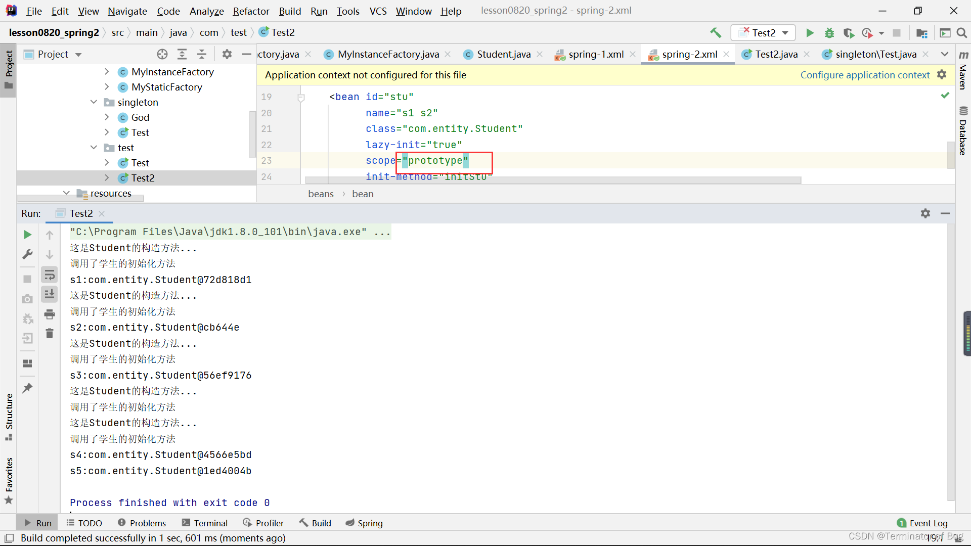Click the print output icon
This screenshot has width=971, height=546.
(50, 314)
